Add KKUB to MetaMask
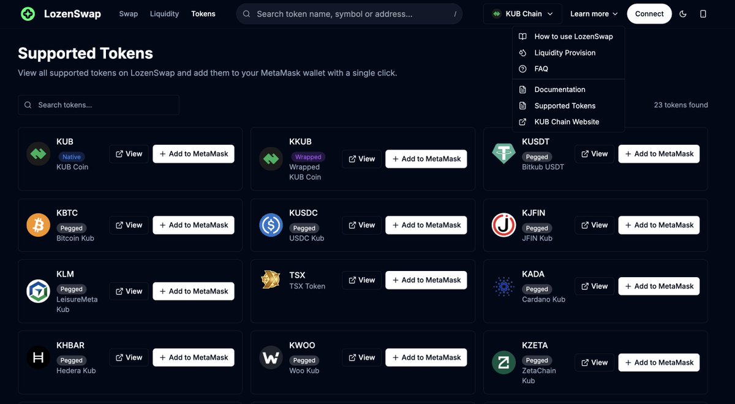This screenshot has height=404, width=735. [x=426, y=159]
